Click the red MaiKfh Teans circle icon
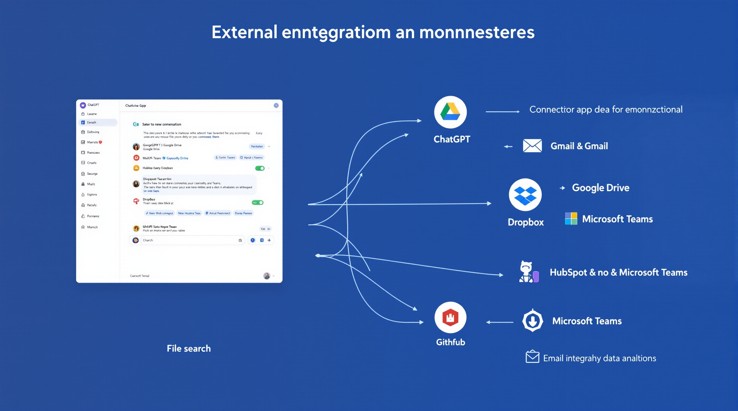 (136, 158)
